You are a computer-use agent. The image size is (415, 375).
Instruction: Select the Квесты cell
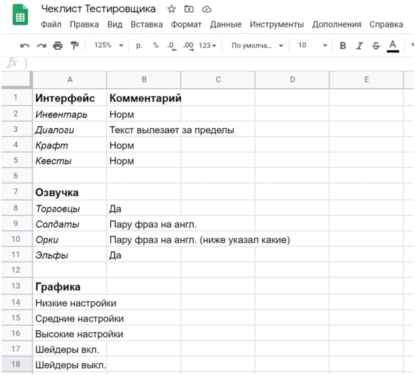pyautogui.click(x=70, y=160)
